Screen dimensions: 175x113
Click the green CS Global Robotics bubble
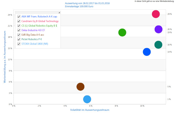tap(122, 32)
